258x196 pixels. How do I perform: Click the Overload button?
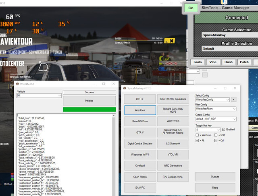point(140,165)
